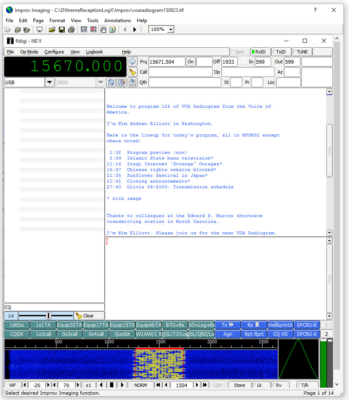Stop waterfall with the square pause button

tap(112, 385)
